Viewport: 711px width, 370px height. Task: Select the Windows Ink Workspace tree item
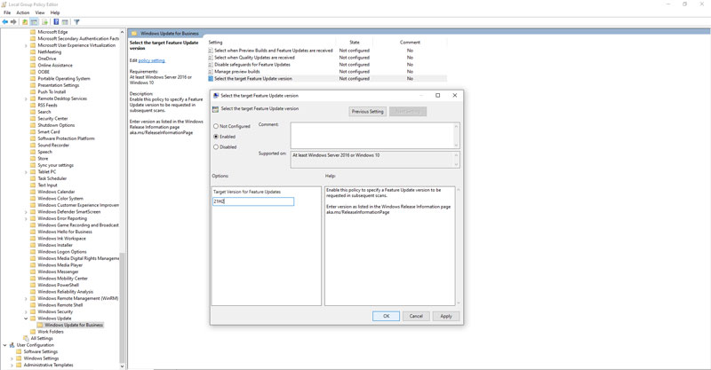point(61,239)
